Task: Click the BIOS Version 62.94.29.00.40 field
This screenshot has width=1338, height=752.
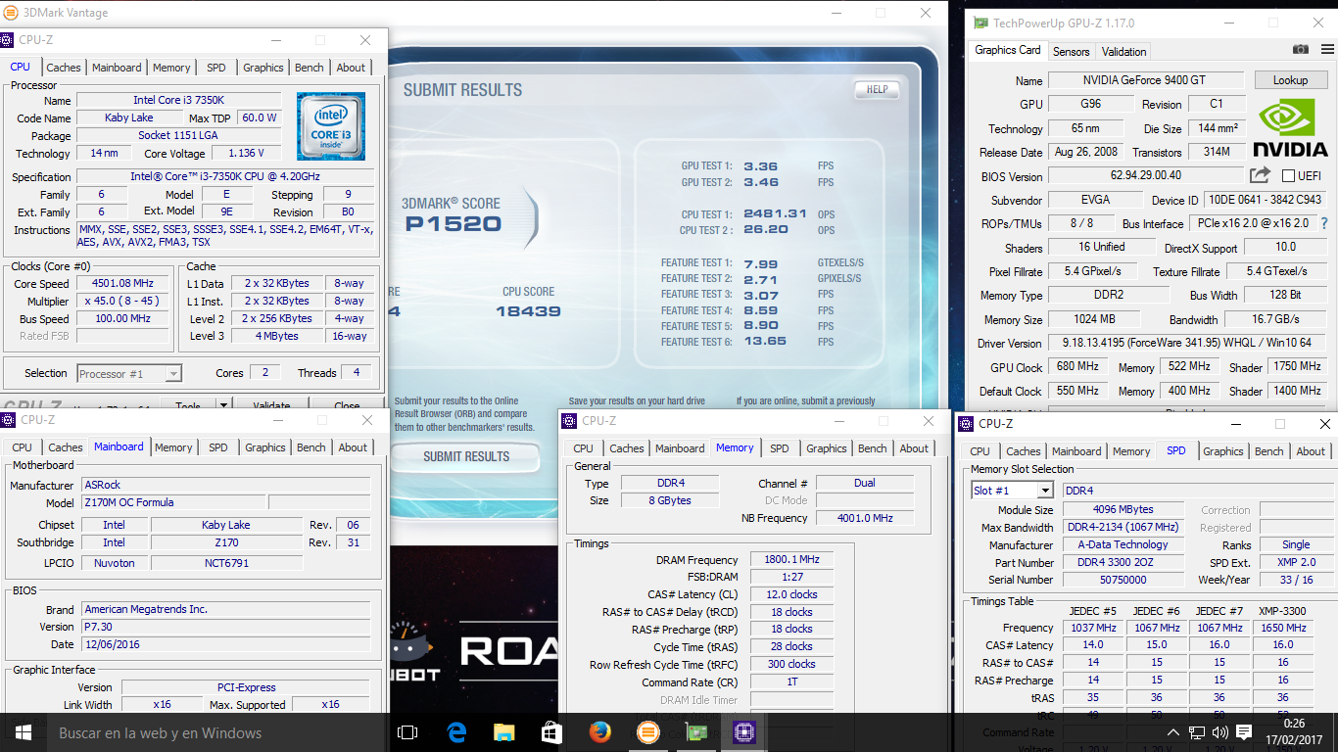Action: coord(1146,175)
